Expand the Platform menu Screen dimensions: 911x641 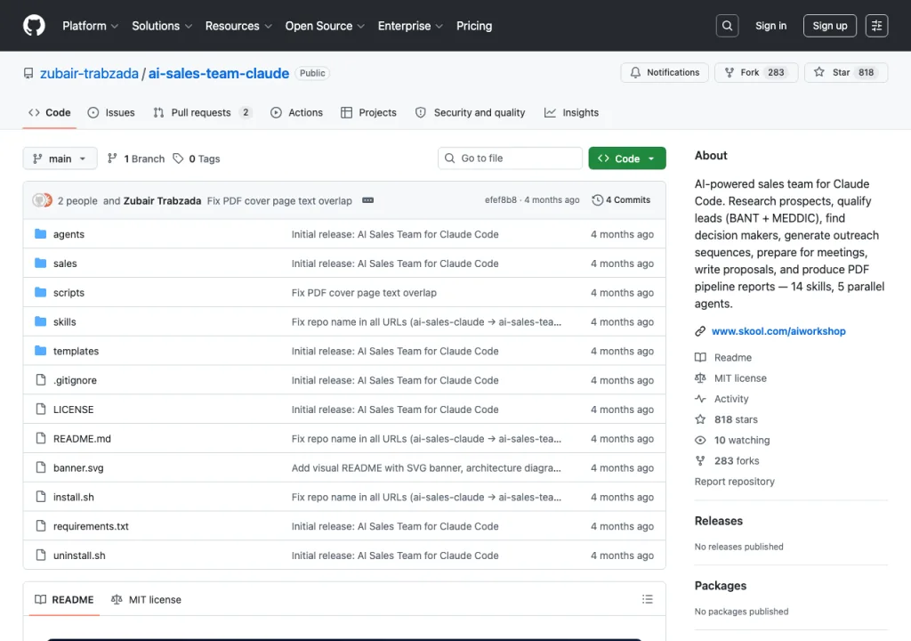[x=90, y=26]
